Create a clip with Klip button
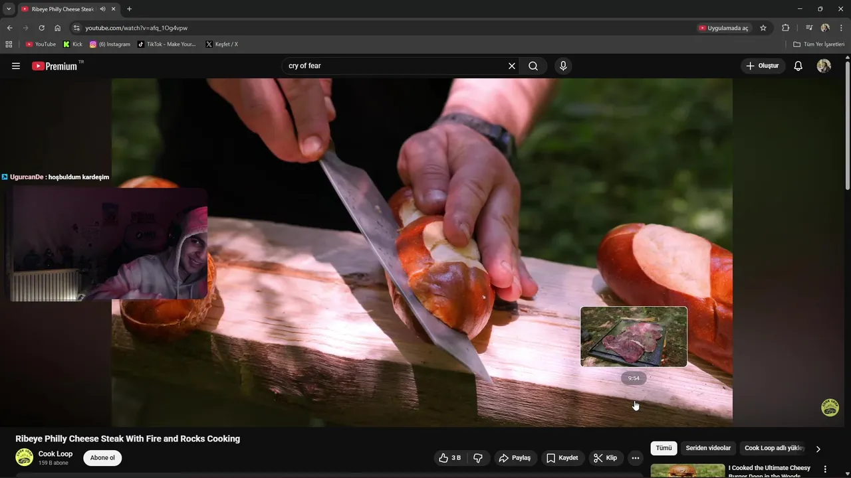 (606, 458)
